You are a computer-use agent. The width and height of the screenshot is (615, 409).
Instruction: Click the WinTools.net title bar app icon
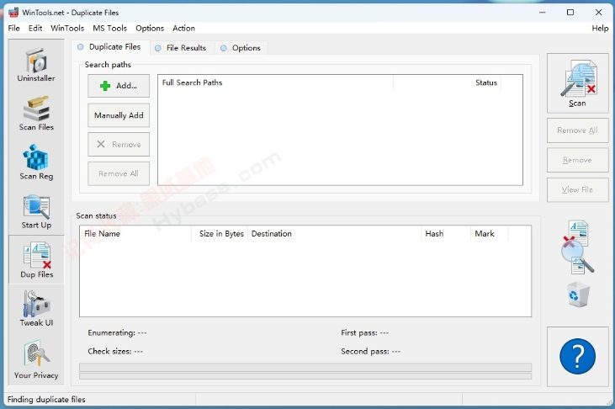coord(13,12)
